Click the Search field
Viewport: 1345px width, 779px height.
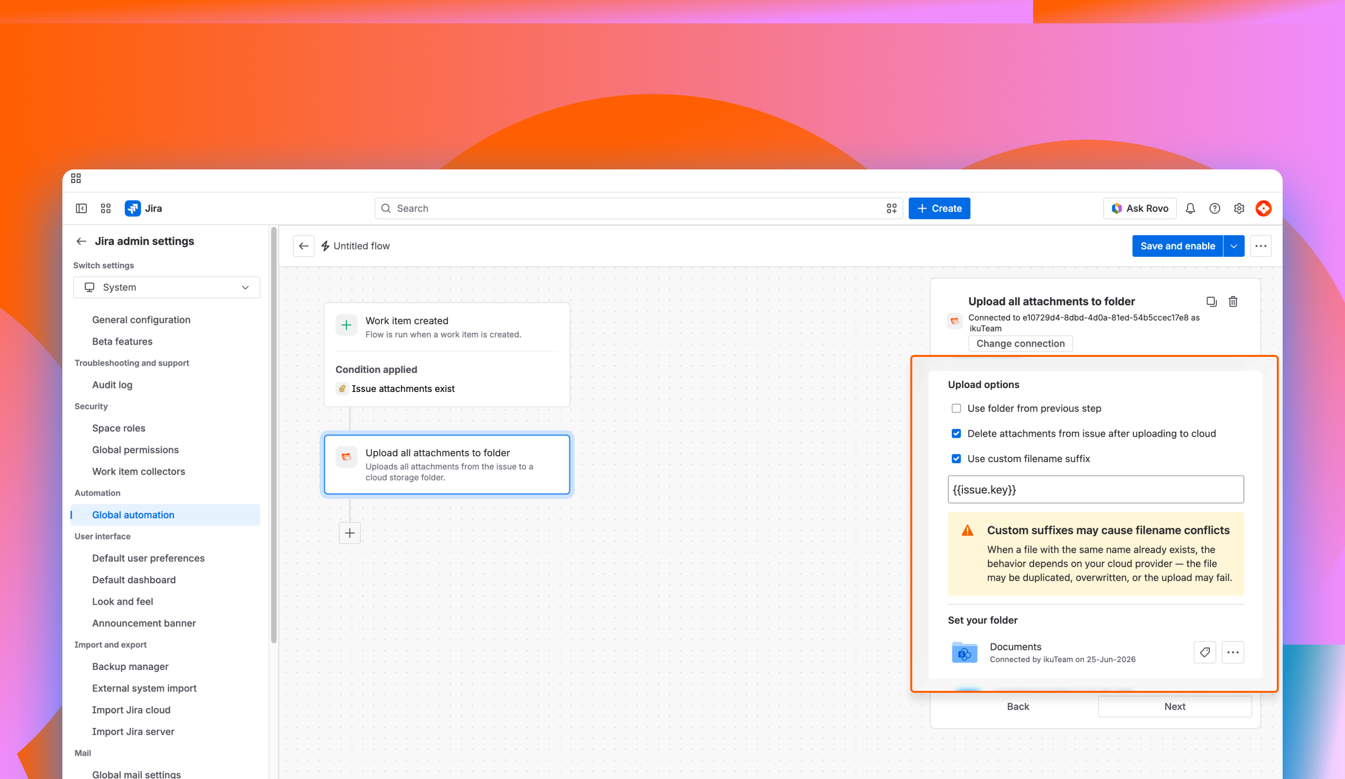pyautogui.click(x=638, y=208)
